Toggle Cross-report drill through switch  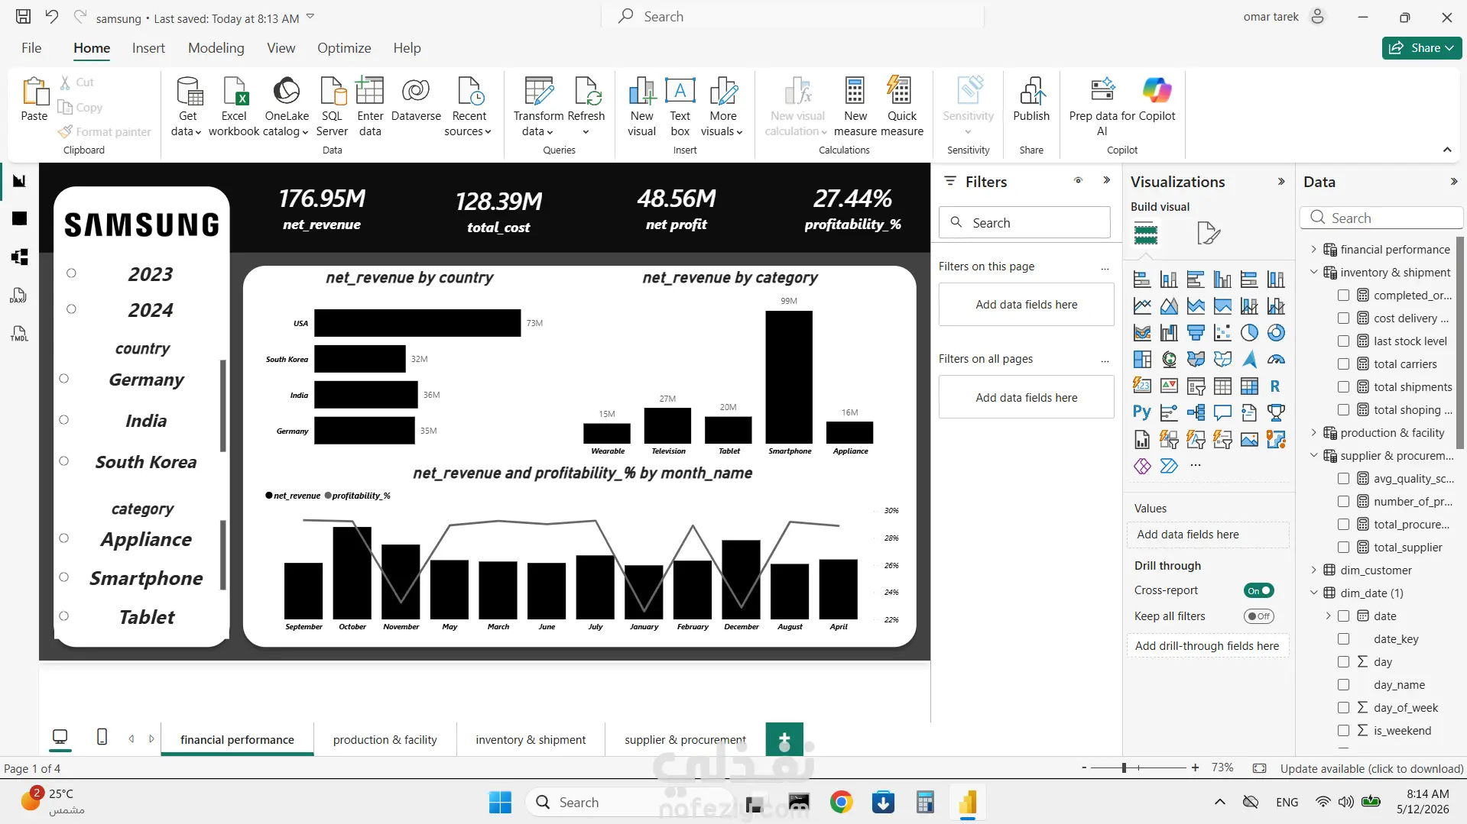coord(1259,590)
